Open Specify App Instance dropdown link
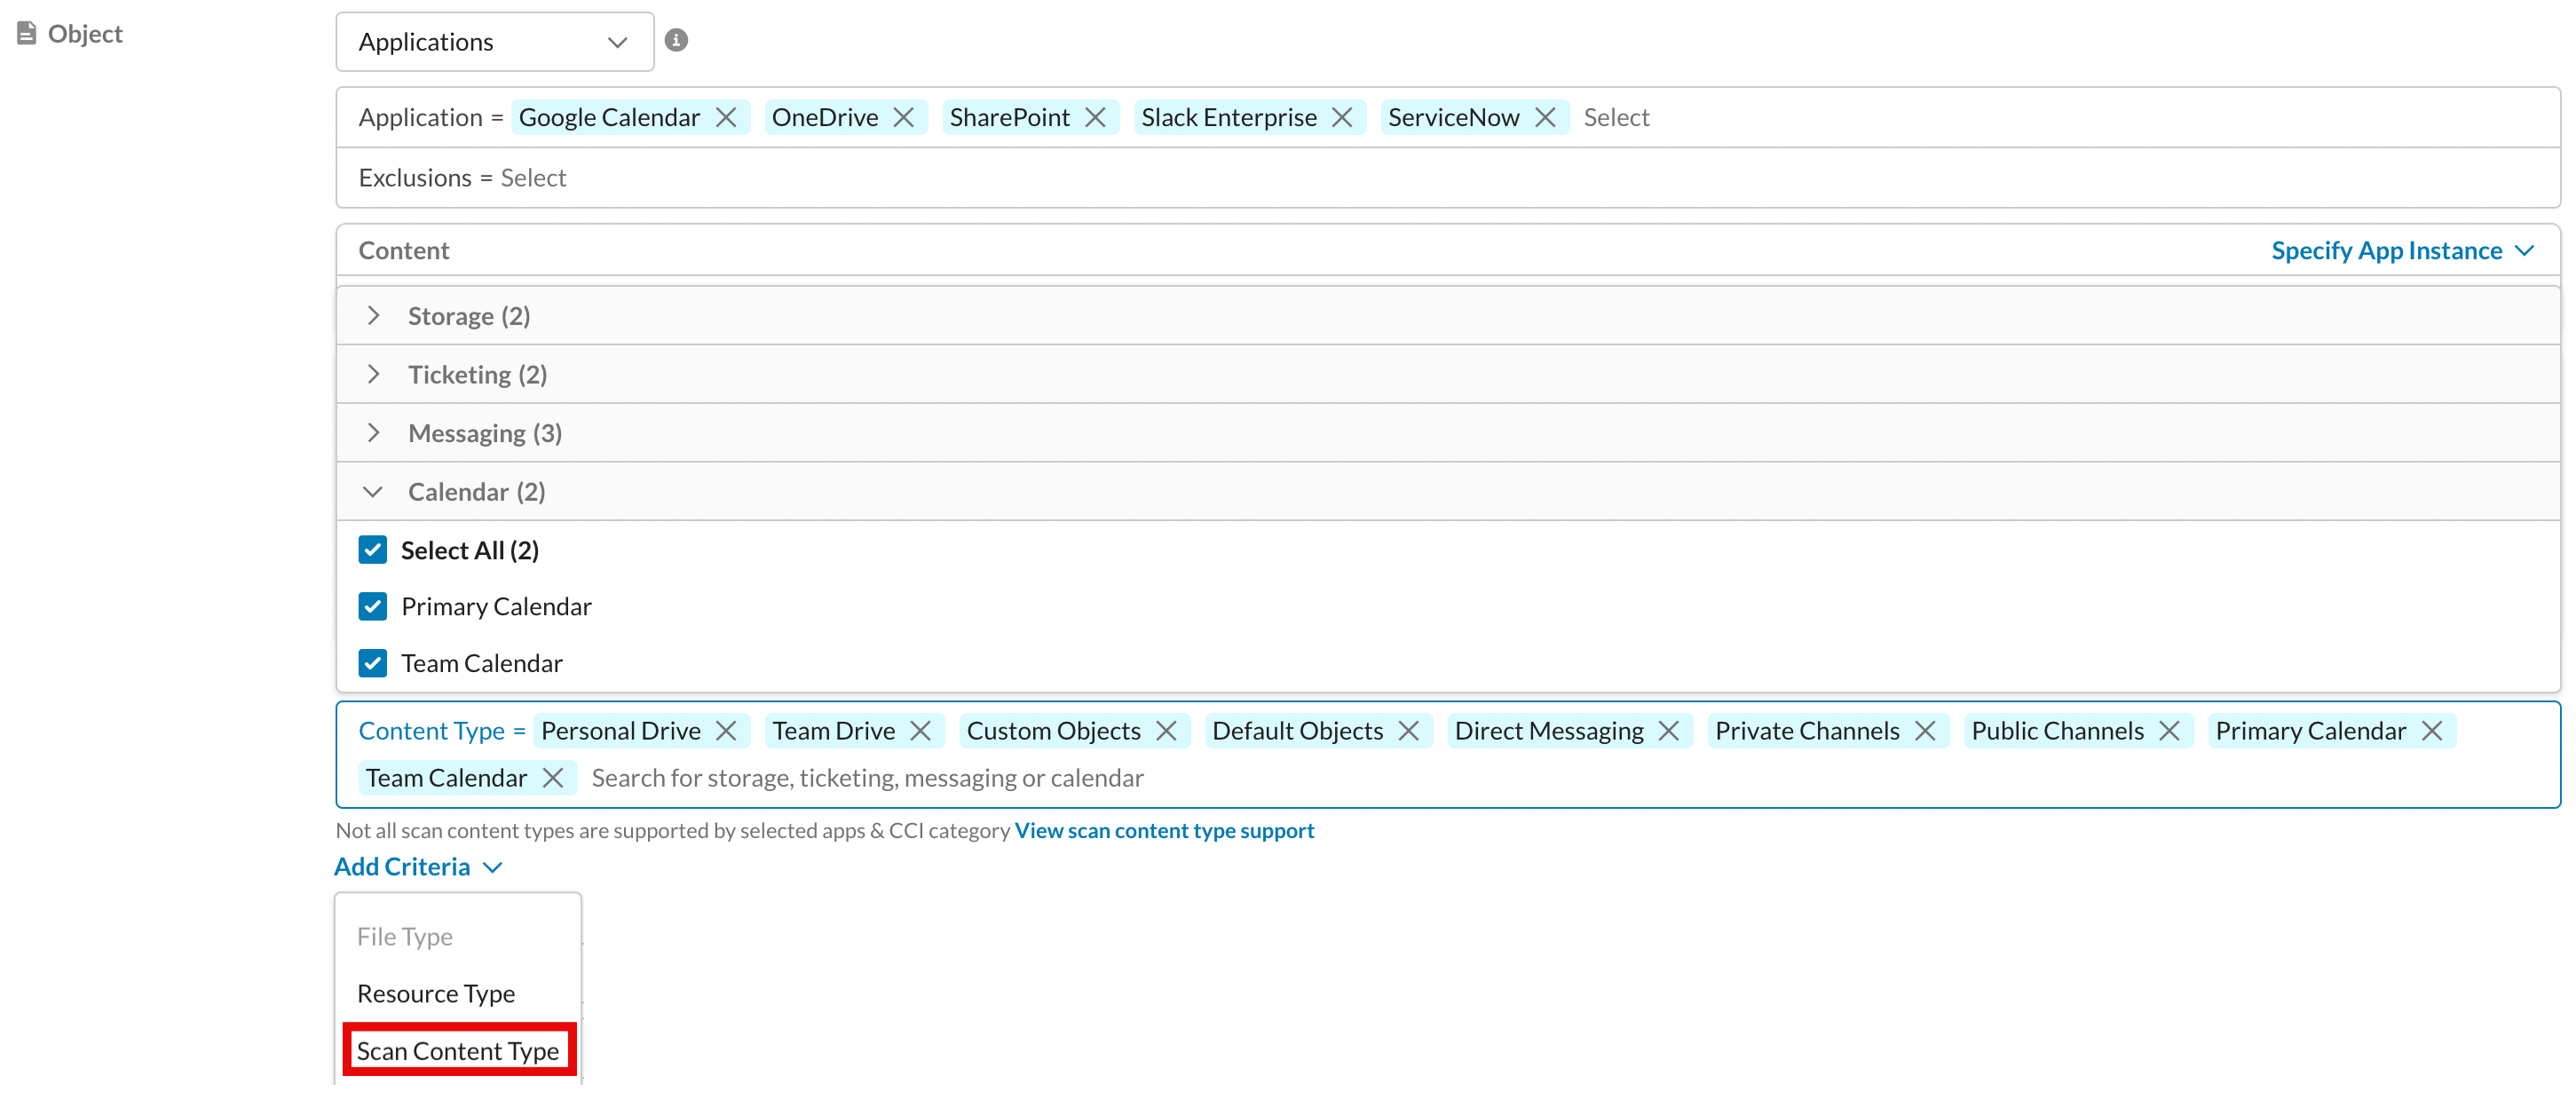Viewport: 2576px width, 1108px height. click(x=2402, y=250)
